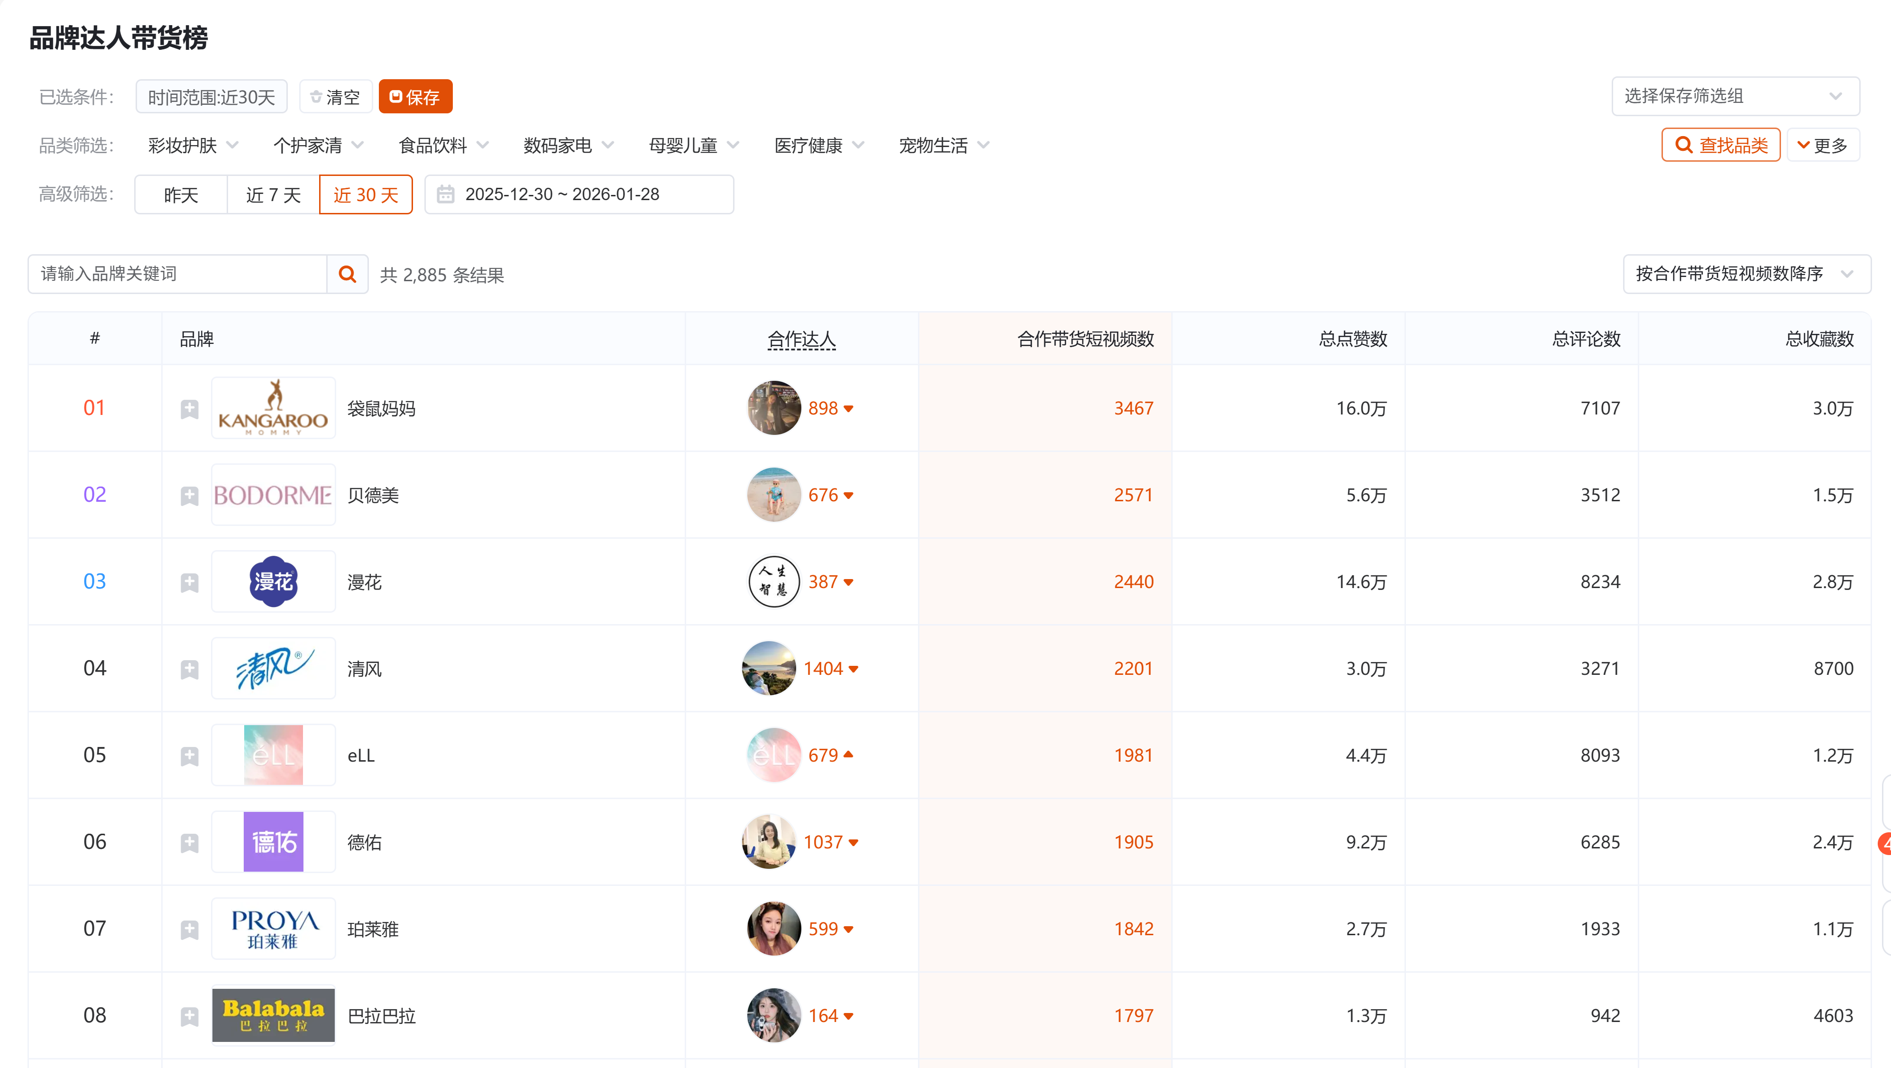Select the 昨天 time filter

tap(181, 194)
